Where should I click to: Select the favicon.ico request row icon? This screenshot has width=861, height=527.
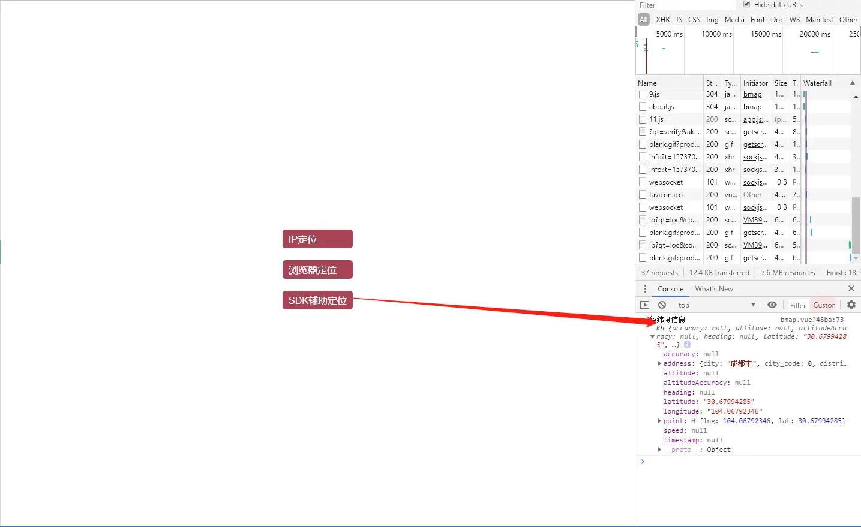click(643, 195)
